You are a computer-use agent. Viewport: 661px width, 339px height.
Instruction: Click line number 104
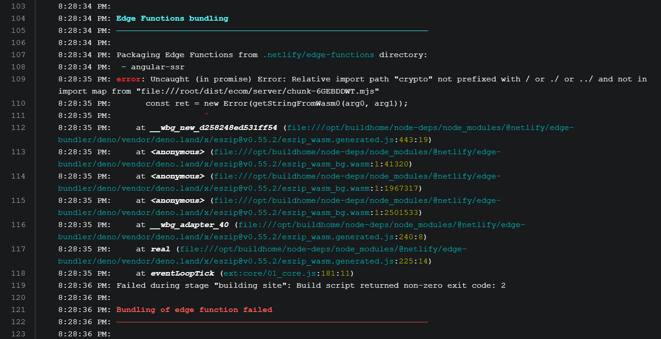click(18, 18)
